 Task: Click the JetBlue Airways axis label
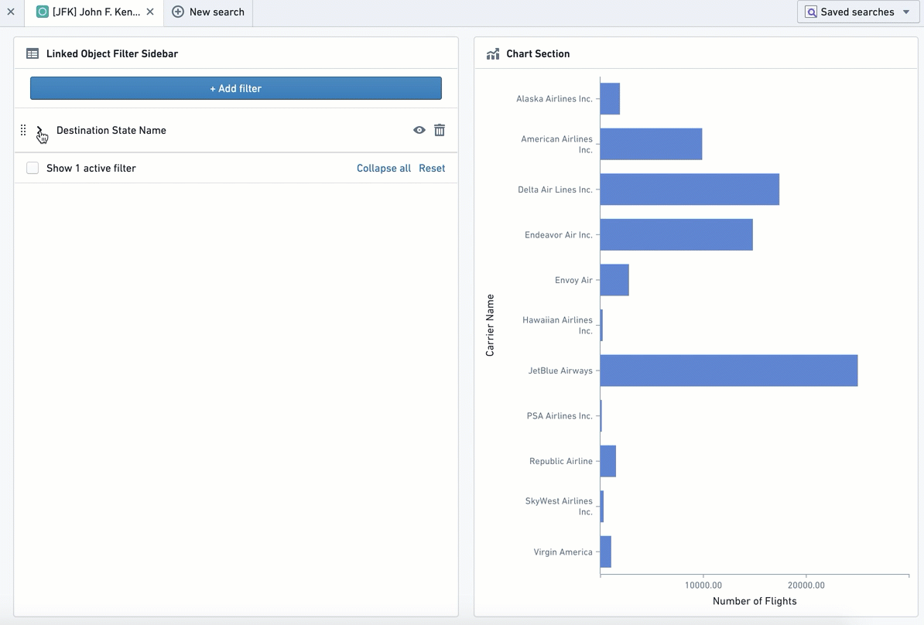[x=560, y=371]
